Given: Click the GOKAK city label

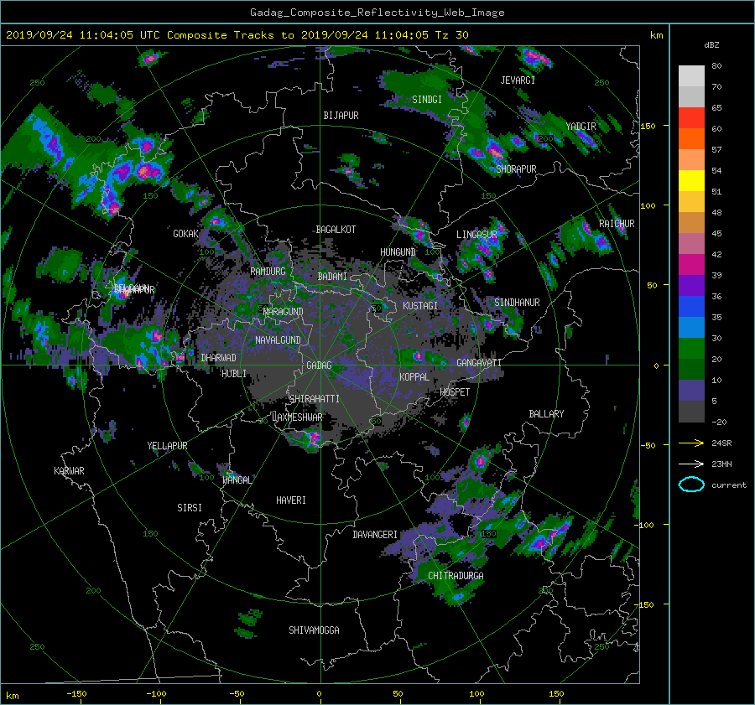Looking at the screenshot, I should tap(186, 234).
